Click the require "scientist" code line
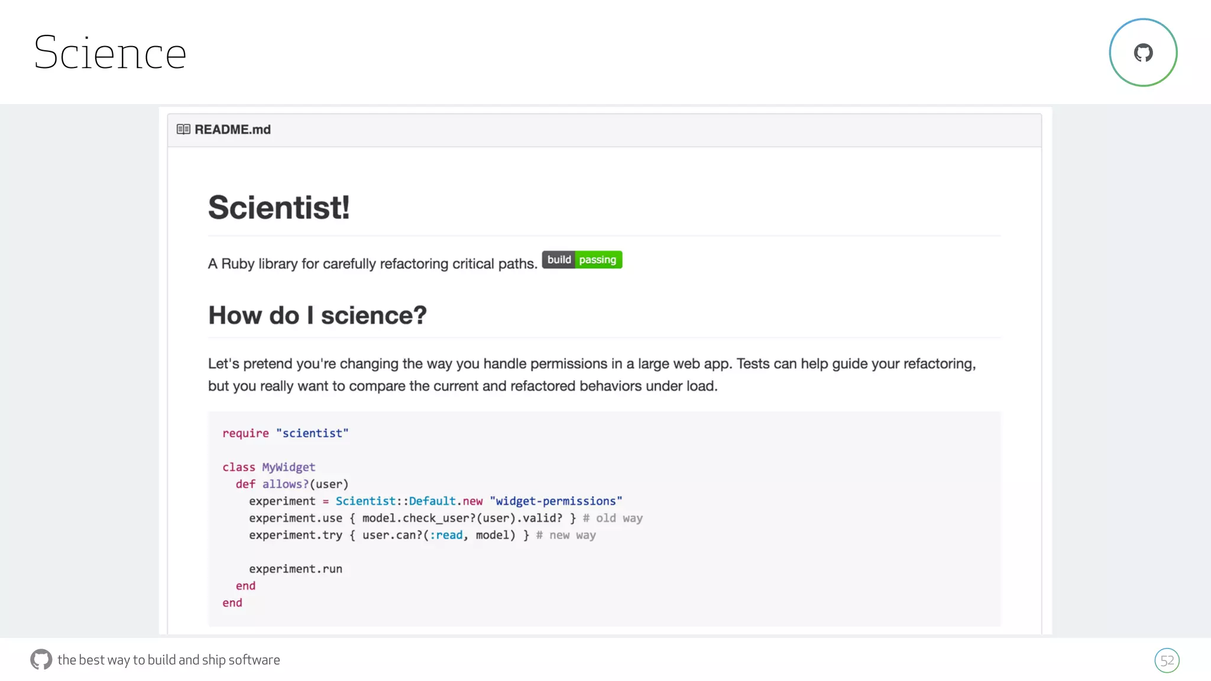This screenshot has height=681, width=1211. coord(285,433)
